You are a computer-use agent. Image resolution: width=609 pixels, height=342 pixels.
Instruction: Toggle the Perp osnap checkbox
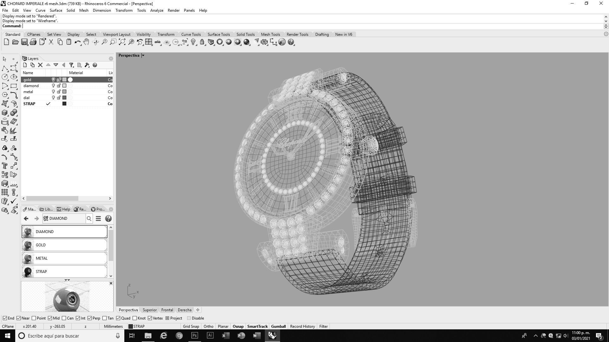pos(90,318)
